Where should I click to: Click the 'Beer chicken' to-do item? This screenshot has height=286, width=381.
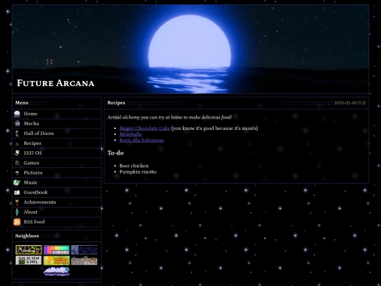tap(134, 166)
